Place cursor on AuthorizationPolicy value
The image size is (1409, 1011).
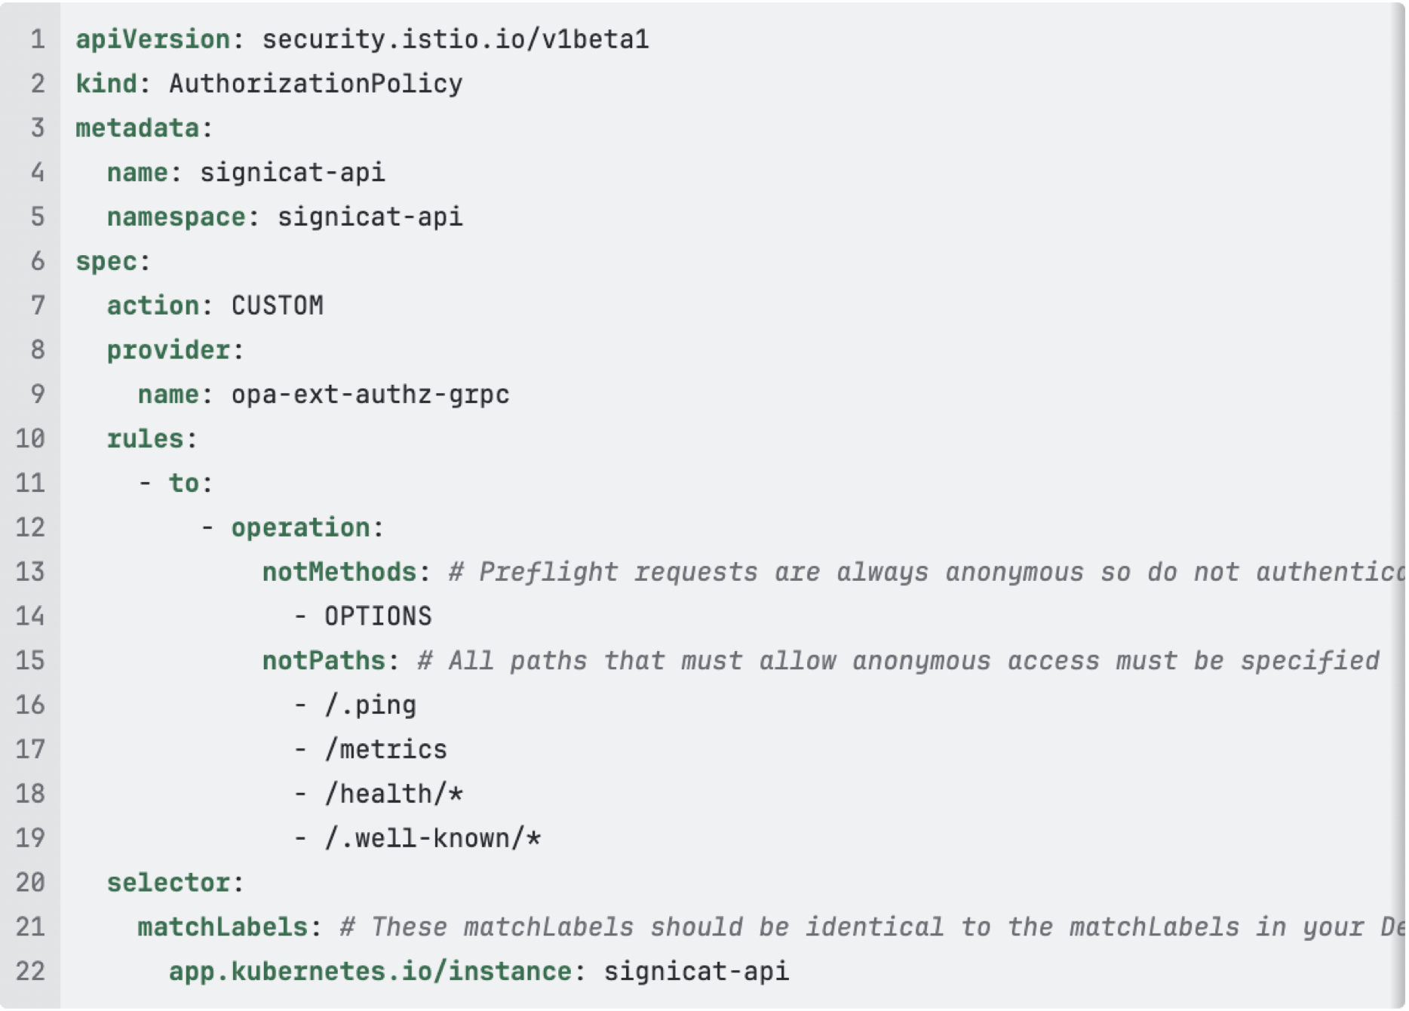(x=315, y=84)
